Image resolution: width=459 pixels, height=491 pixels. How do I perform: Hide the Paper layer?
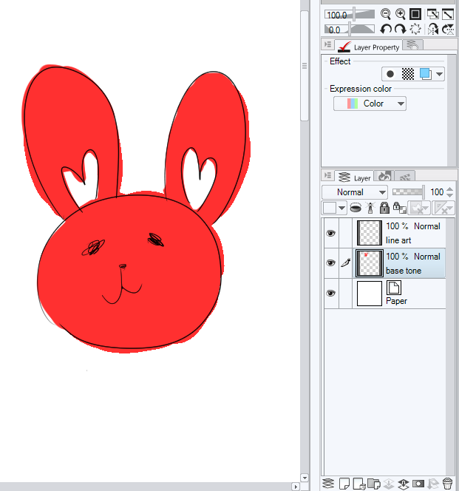[330, 294]
